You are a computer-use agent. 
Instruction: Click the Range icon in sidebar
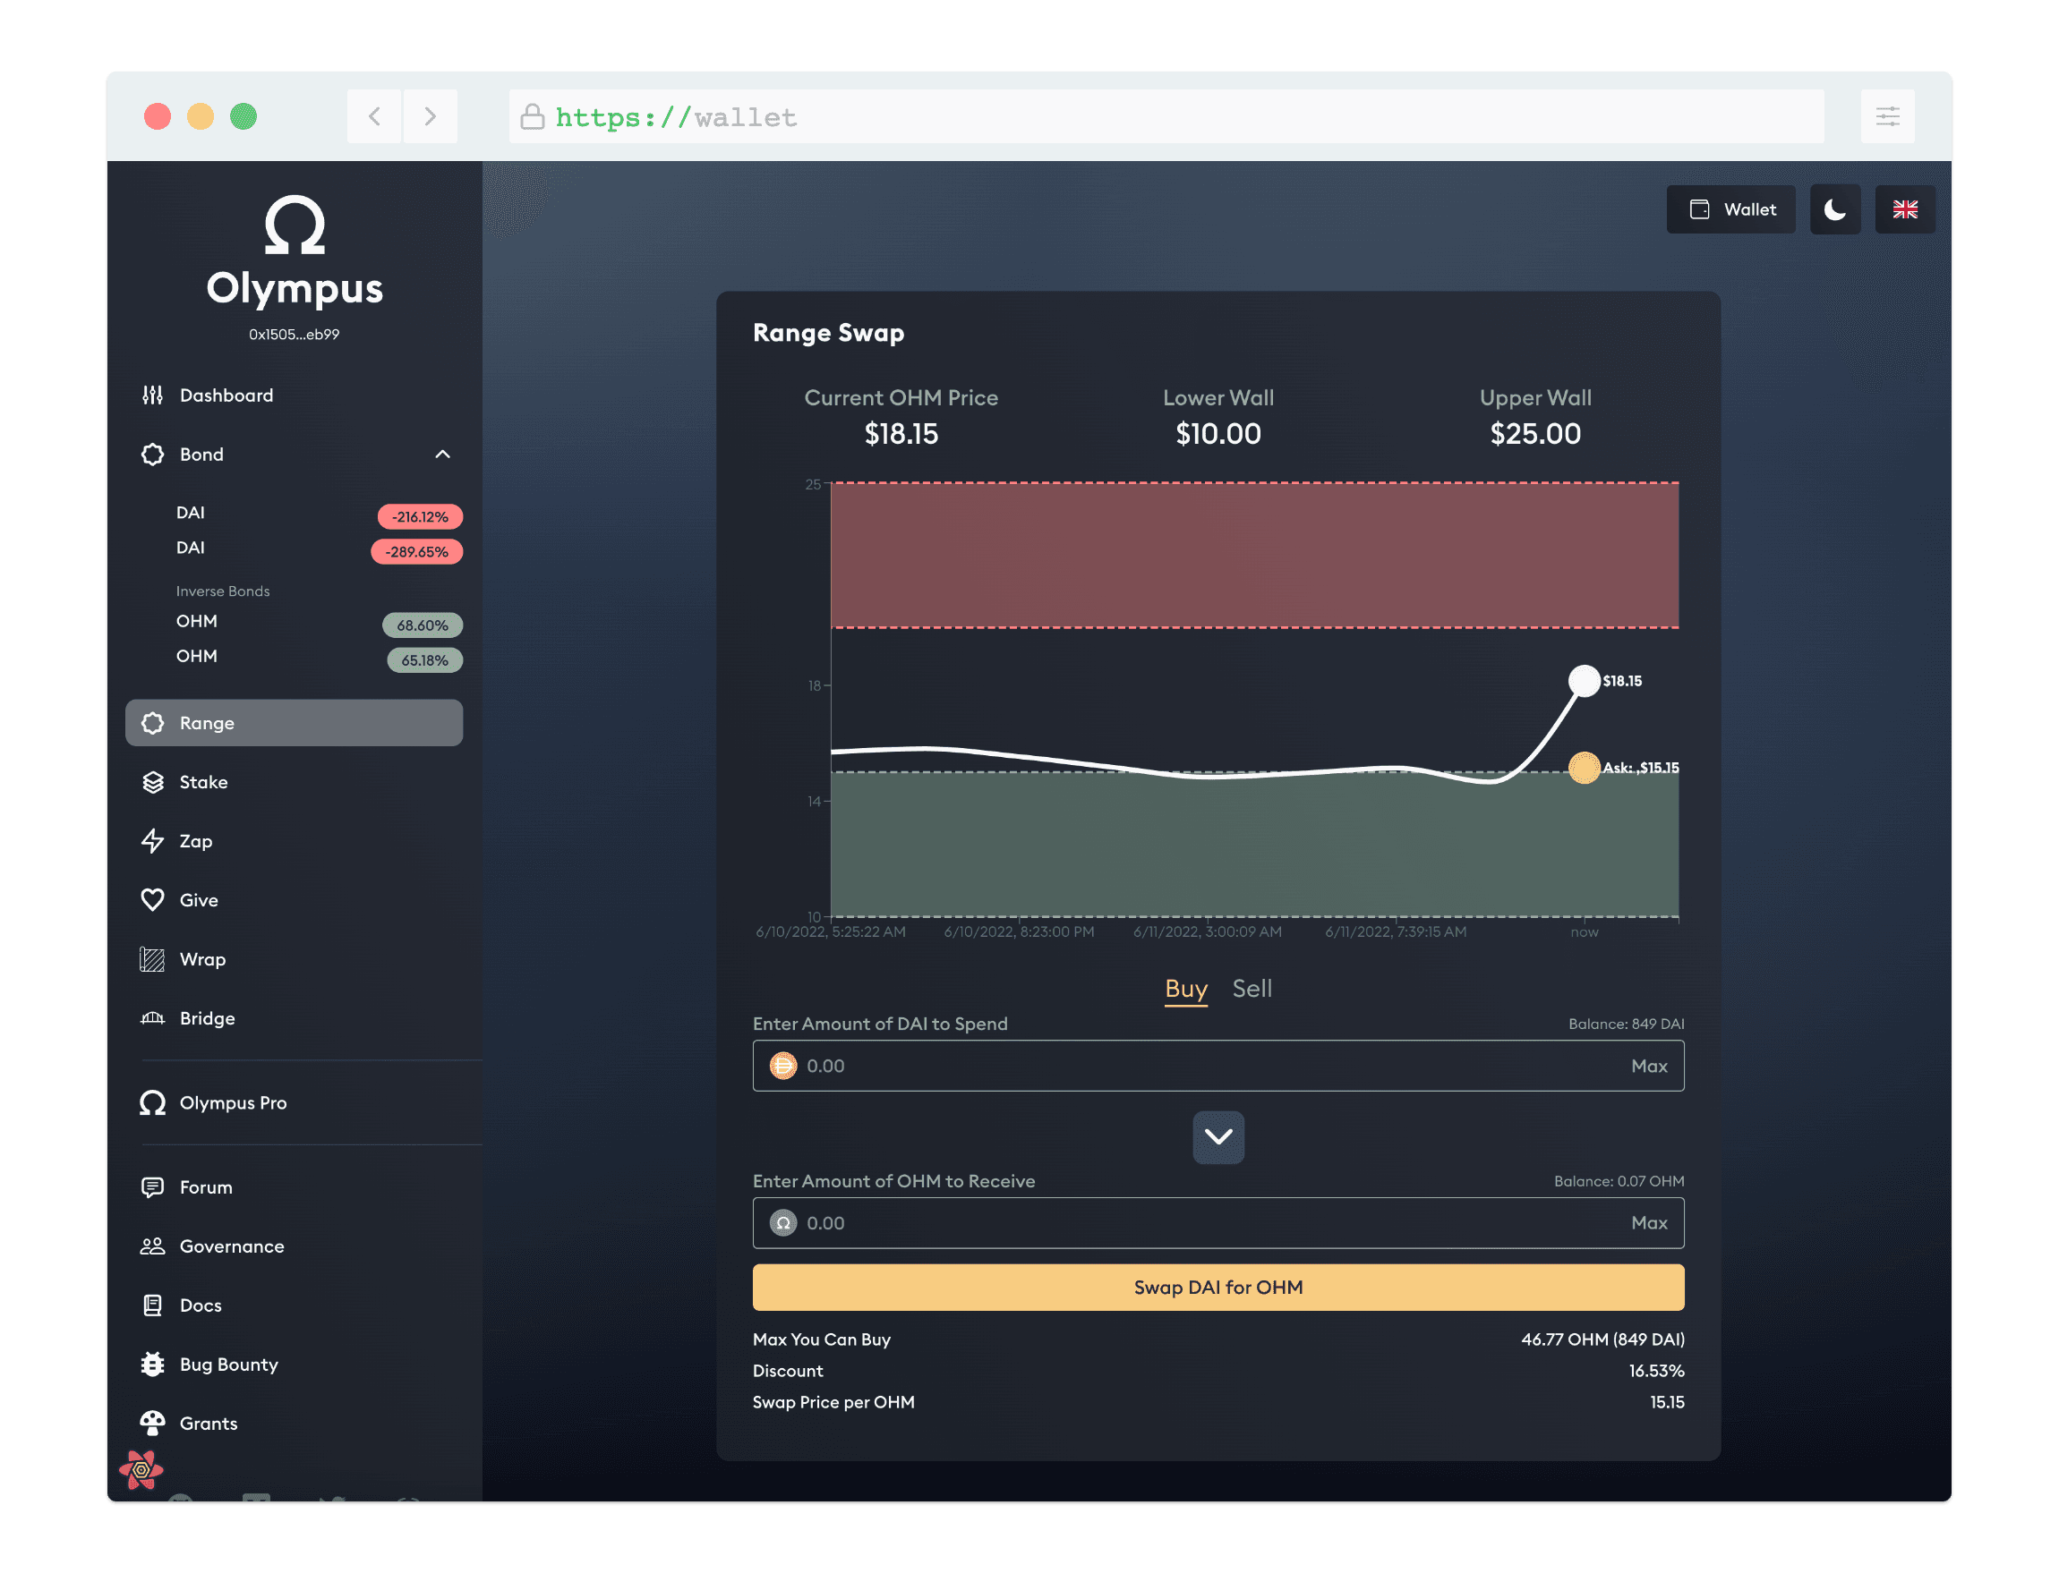(x=153, y=723)
